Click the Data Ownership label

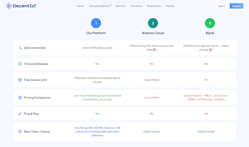click(x=35, y=48)
